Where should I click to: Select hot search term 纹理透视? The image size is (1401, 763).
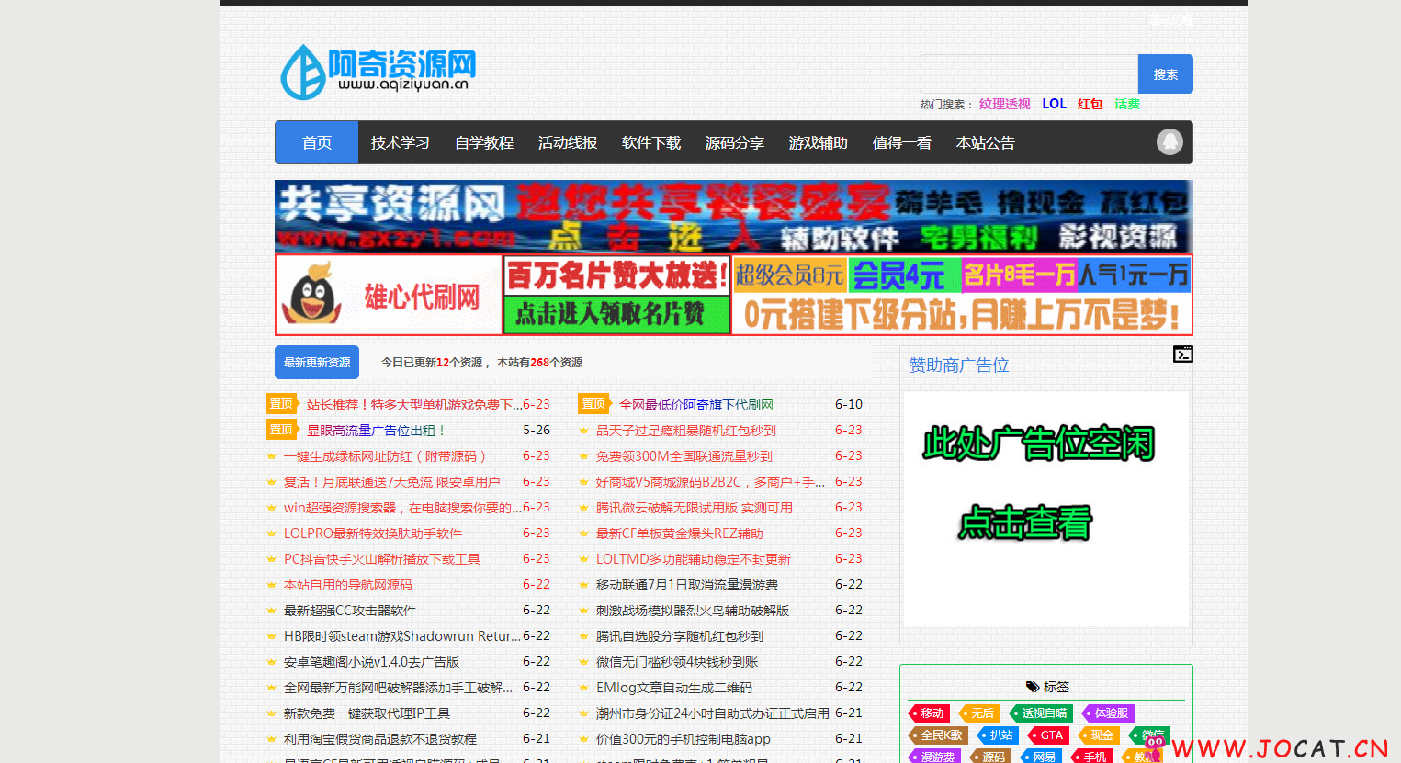(x=1005, y=104)
